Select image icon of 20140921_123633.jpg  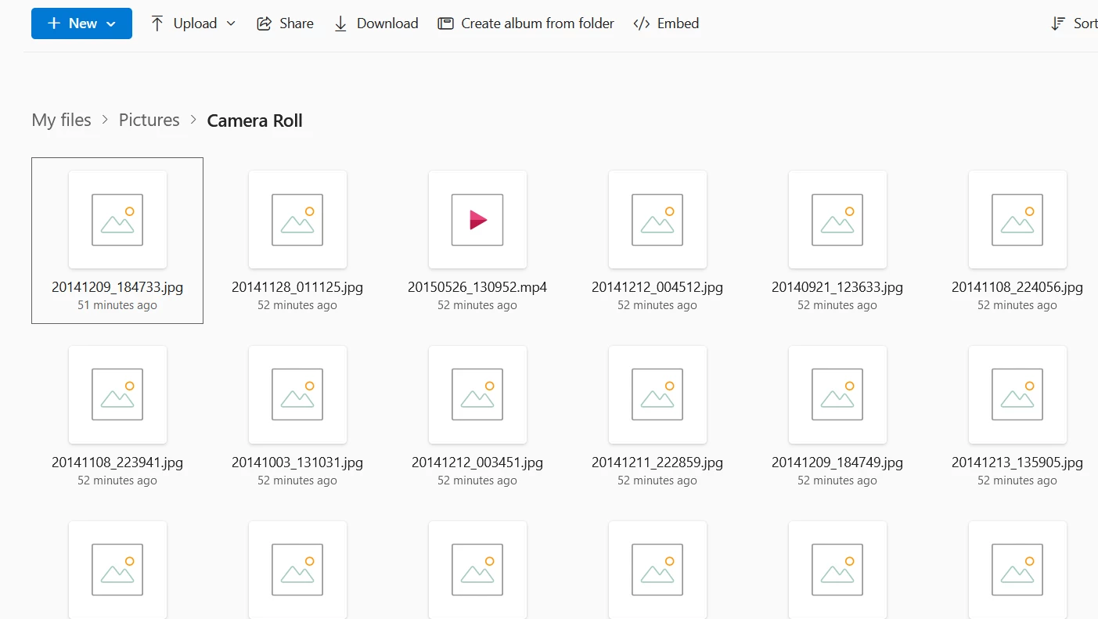[x=837, y=220]
